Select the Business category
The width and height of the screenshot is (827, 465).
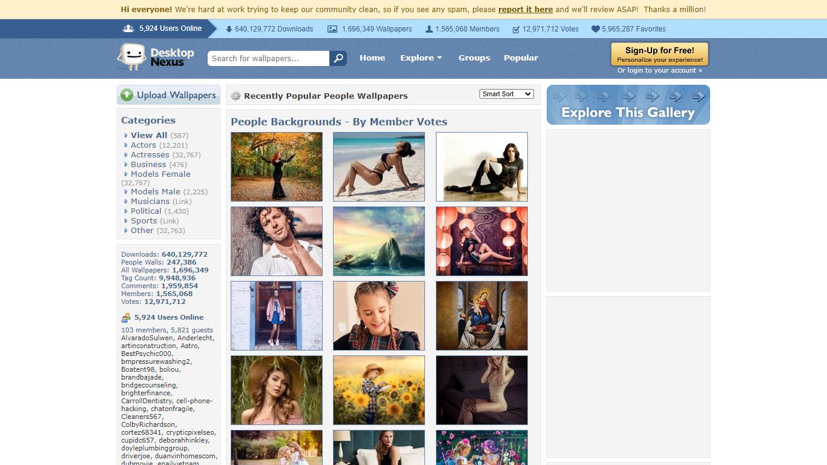(148, 165)
